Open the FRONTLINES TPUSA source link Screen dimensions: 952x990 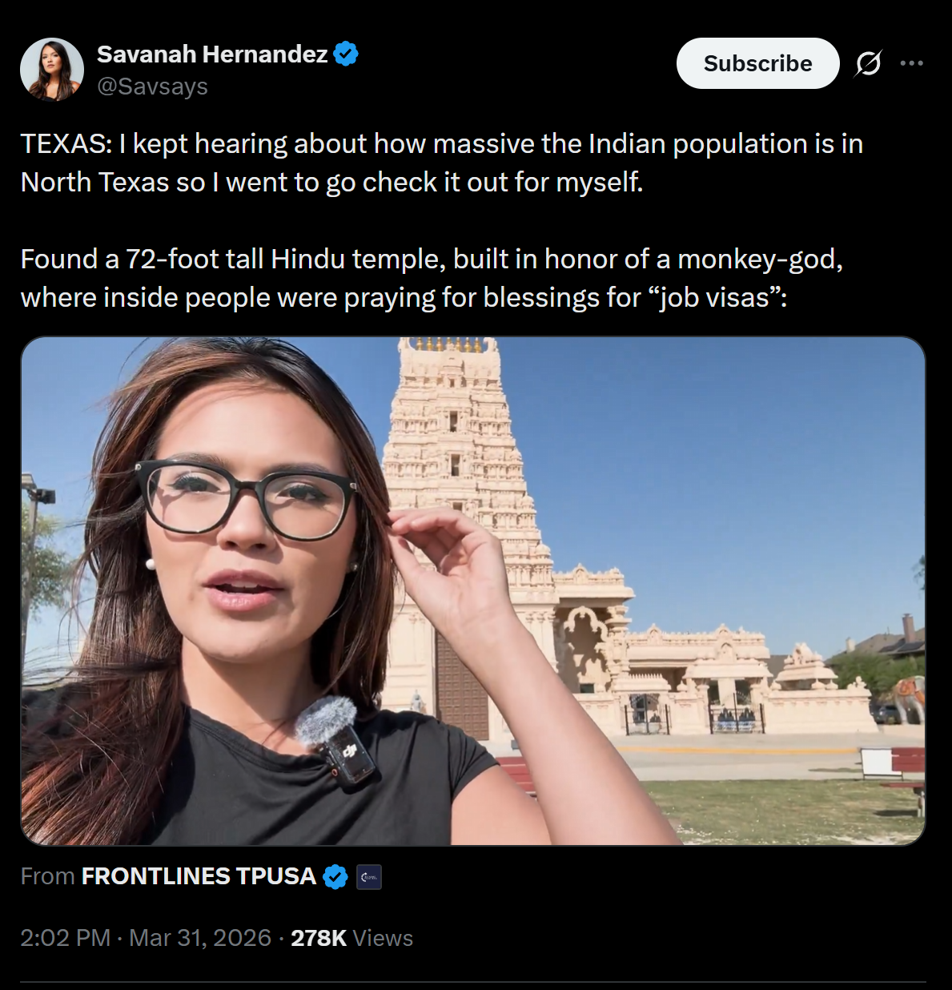(x=199, y=876)
